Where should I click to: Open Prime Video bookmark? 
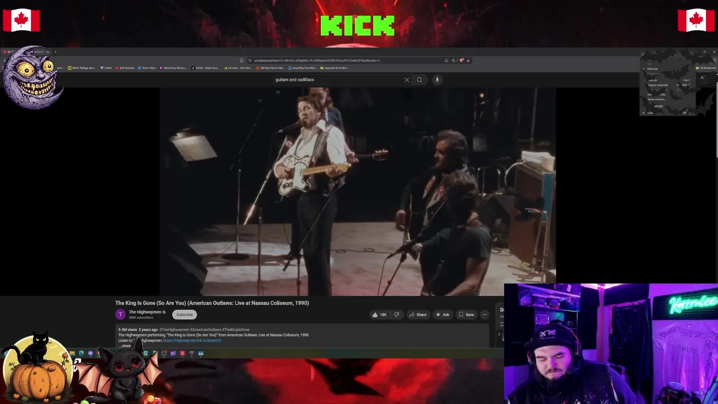[x=147, y=68]
